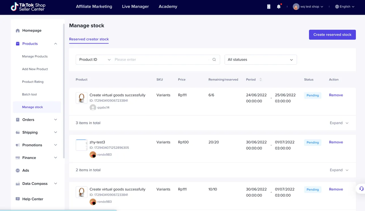Click the Help Center question icon
The height and width of the screenshot is (211, 365).
(x=18, y=199)
